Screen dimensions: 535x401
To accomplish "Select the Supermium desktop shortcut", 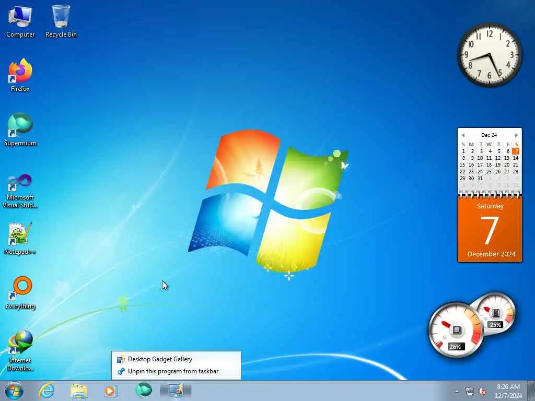I will pyautogui.click(x=20, y=129).
